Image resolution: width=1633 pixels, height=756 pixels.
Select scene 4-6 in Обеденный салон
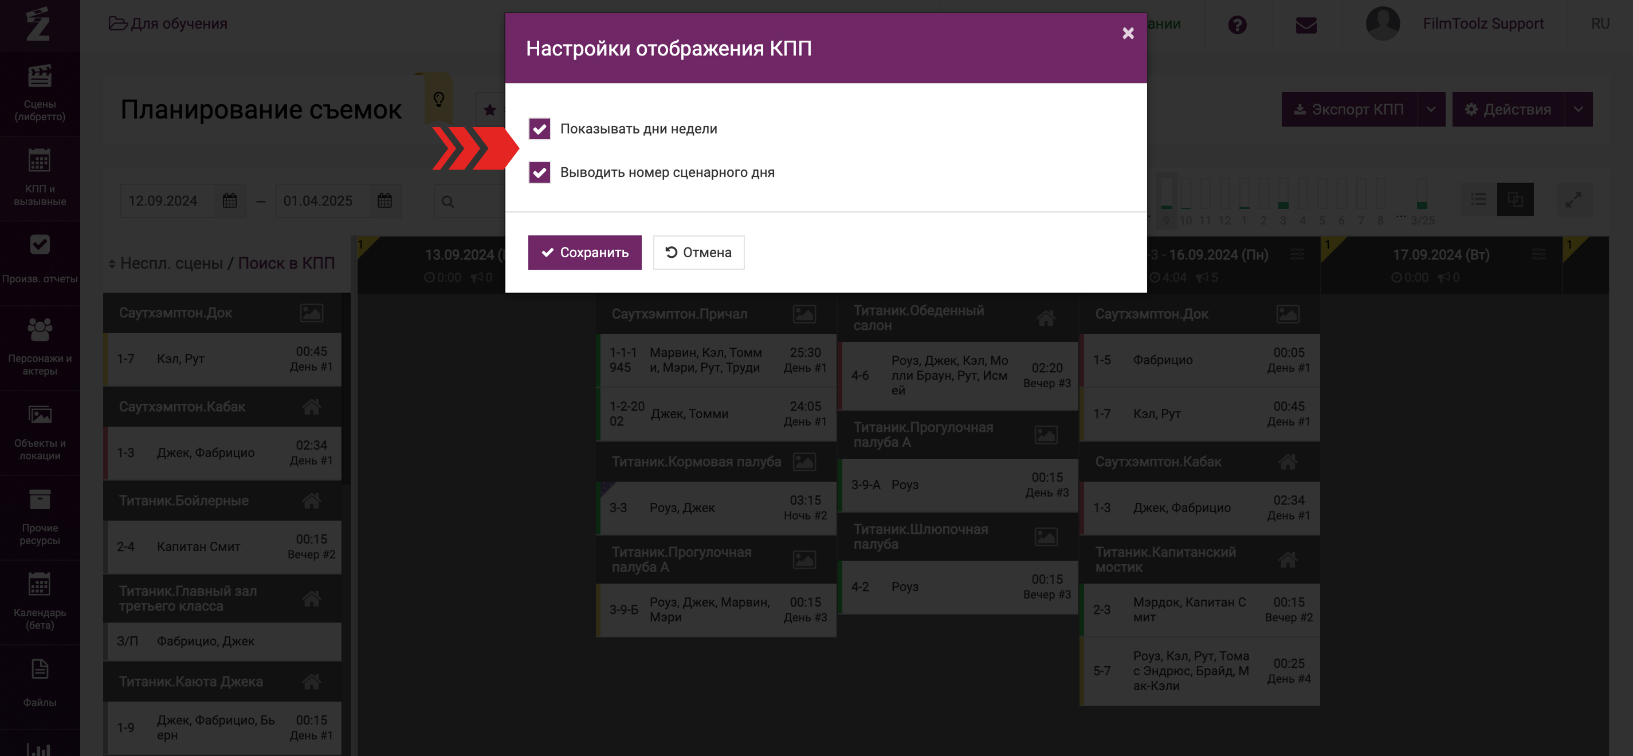[958, 376]
